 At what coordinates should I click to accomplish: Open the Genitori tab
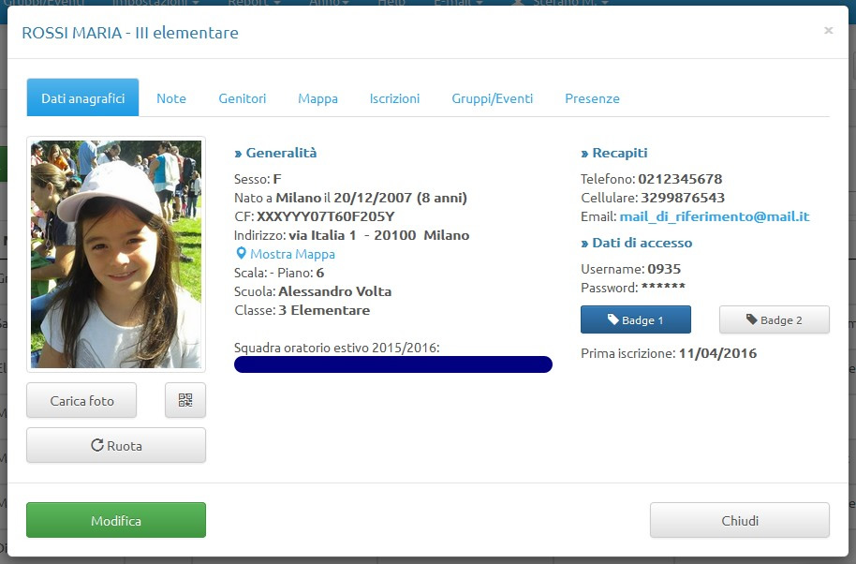tap(243, 98)
